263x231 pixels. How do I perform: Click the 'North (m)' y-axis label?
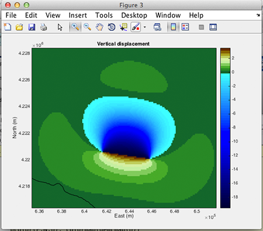pyautogui.click(x=15, y=127)
